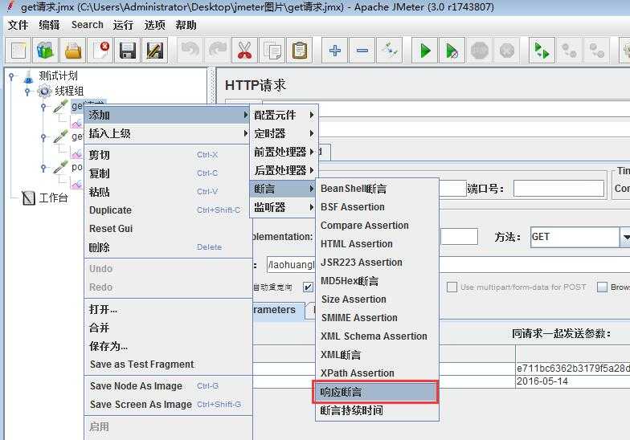Choose Save Node As Image
The height and width of the screenshot is (440, 630).
tap(167, 385)
